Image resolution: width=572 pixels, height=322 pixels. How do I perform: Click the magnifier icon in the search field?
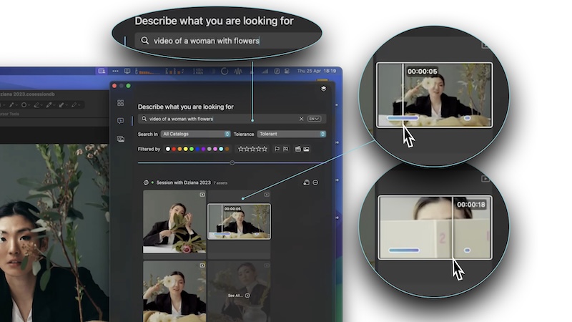click(144, 119)
